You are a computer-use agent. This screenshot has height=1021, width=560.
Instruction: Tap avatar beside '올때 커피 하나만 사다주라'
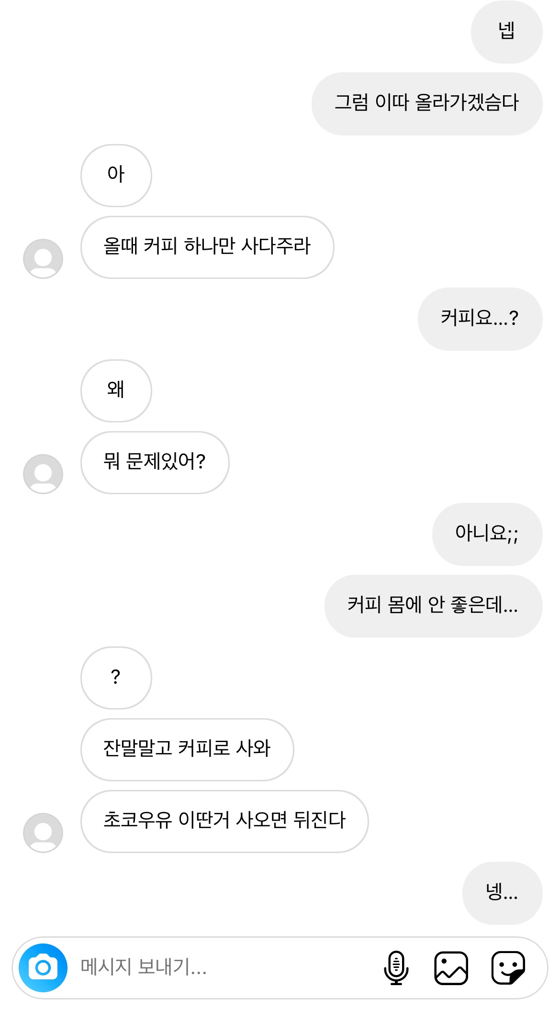[43, 258]
